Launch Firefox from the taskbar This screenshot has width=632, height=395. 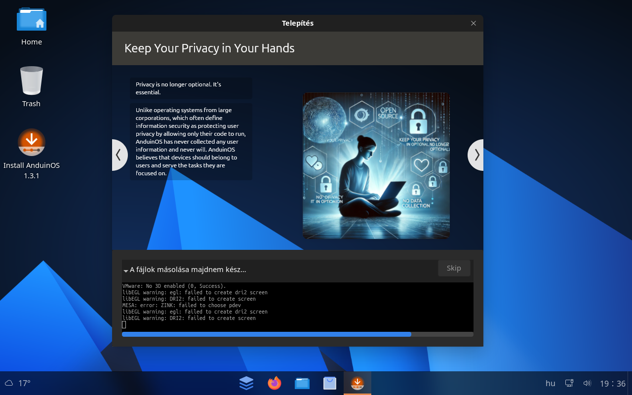coord(274,383)
